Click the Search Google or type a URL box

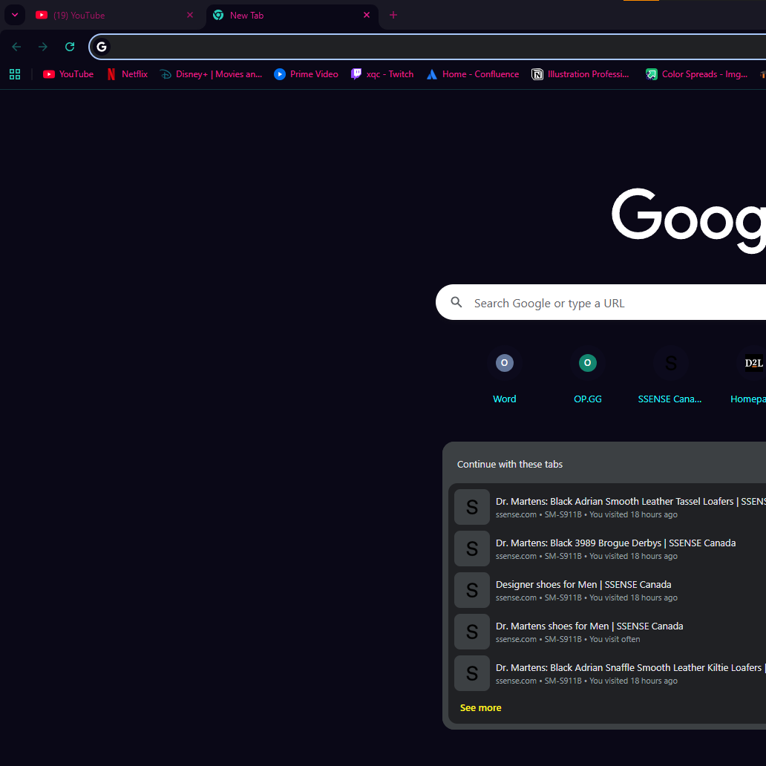pos(594,303)
